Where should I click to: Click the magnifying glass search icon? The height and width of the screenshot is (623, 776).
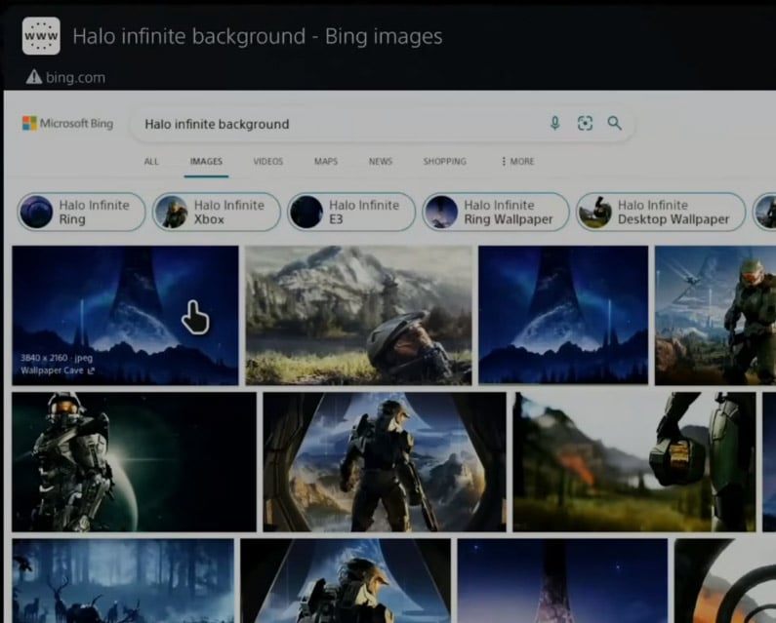tap(614, 123)
